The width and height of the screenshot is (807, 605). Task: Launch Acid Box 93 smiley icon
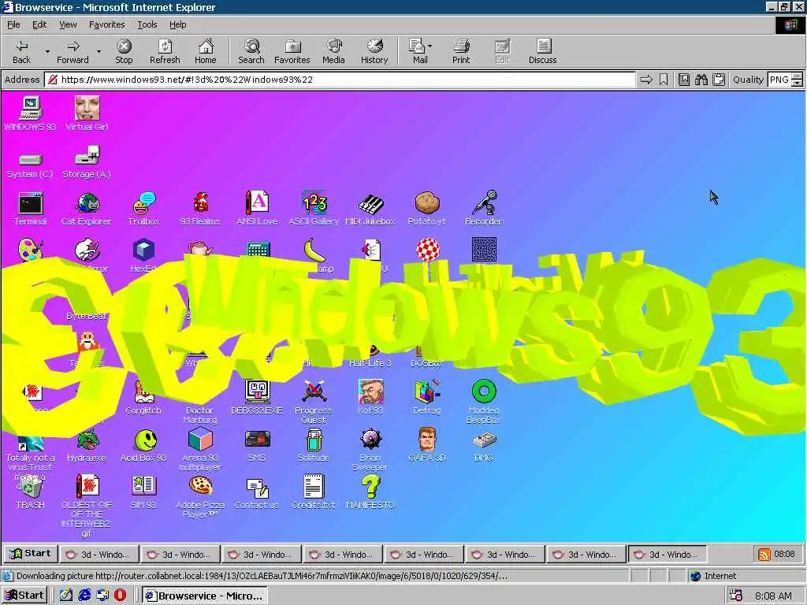[143, 445]
